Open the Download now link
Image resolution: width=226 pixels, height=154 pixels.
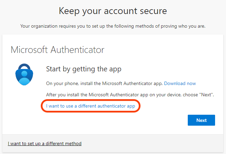[180, 83]
